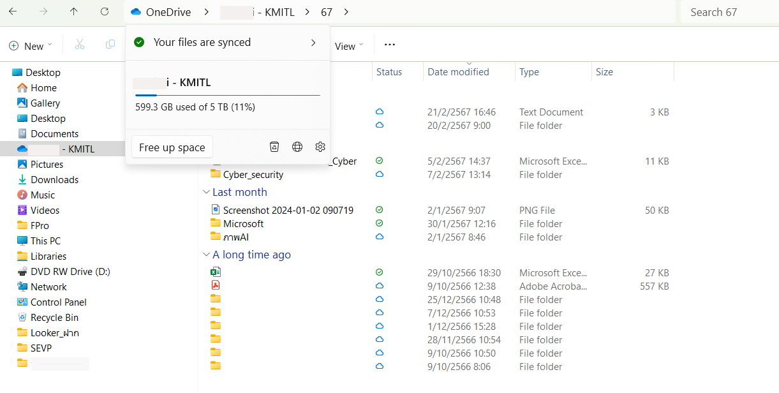Select Downloads in the navigation pane
Screen dimensions: 779x393
tap(54, 180)
